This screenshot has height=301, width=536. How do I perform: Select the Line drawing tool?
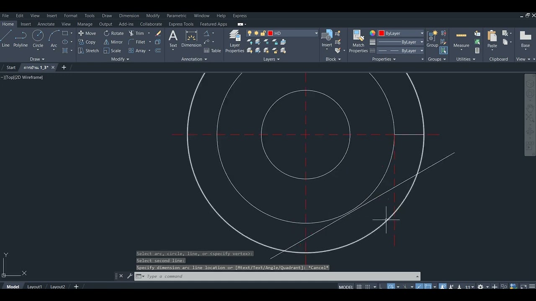tap(5, 39)
